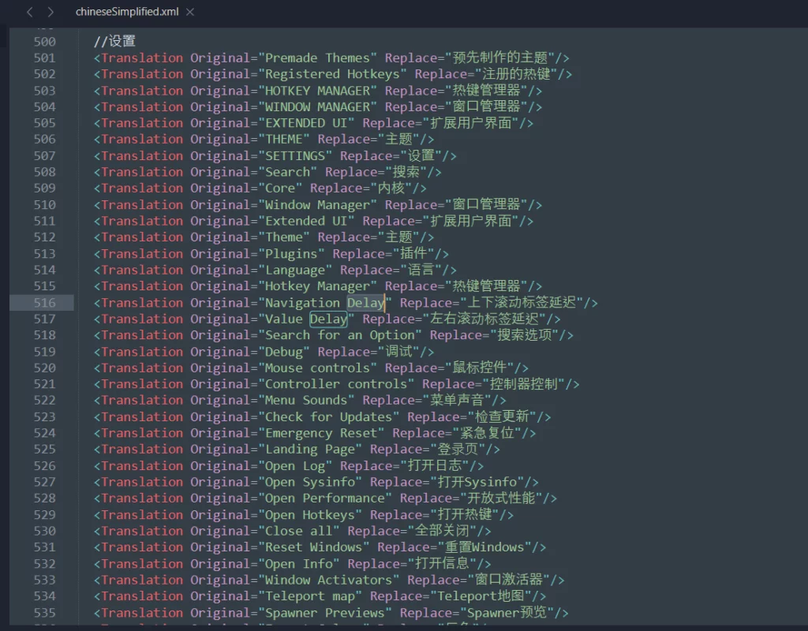Click Replace value "搜索选项" on line 518
This screenshot has width=808, height=631.
(x=525, y=334)
